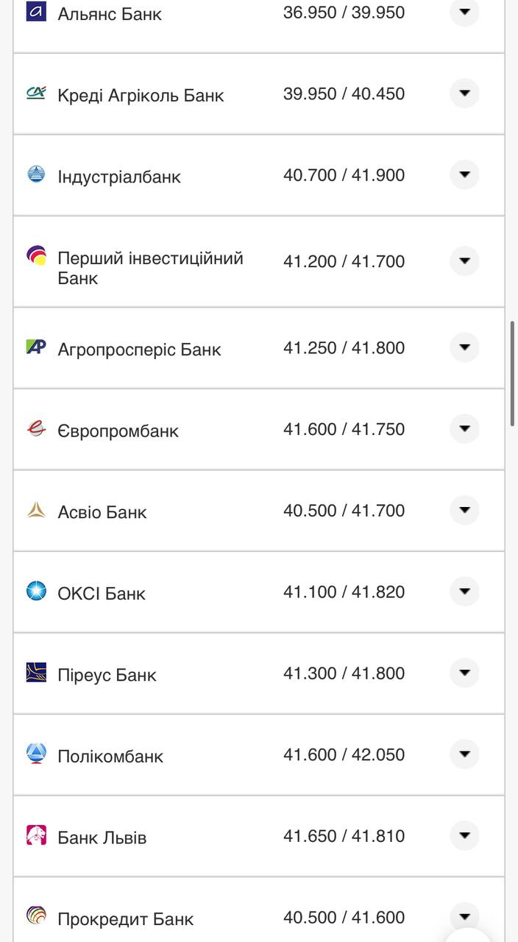518x942 pixels.
Task: Click the ОКСІ Банк logo icon
Action: pyautogui.click(x=36, y=591)
